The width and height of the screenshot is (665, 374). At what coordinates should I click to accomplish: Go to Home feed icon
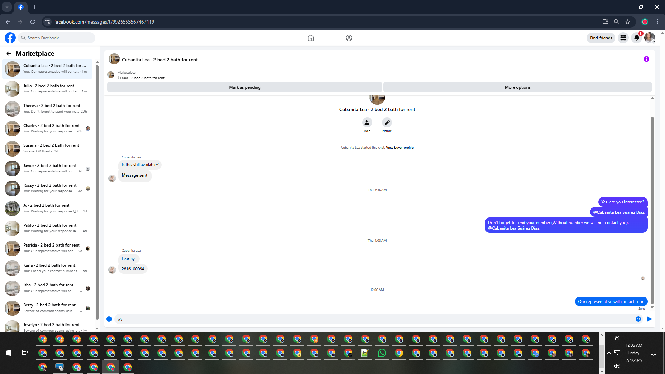(x=311, y=38)
